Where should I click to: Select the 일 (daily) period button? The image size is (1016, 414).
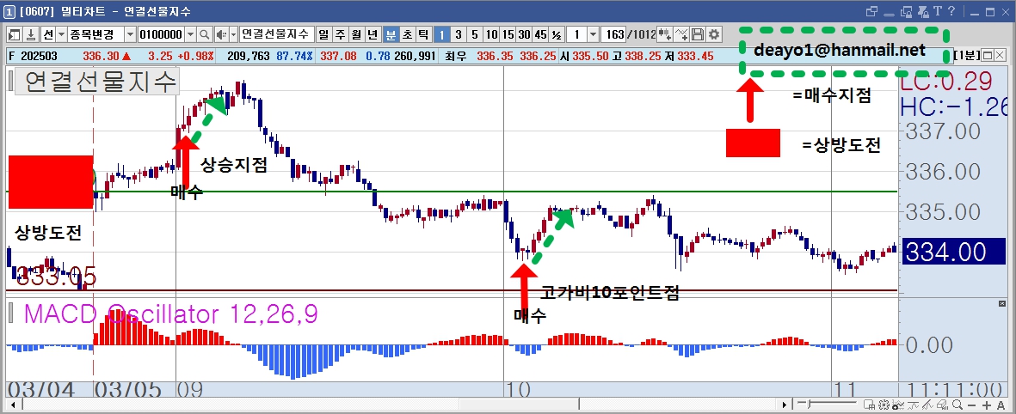pyautogui.click(x=323, y=34)
